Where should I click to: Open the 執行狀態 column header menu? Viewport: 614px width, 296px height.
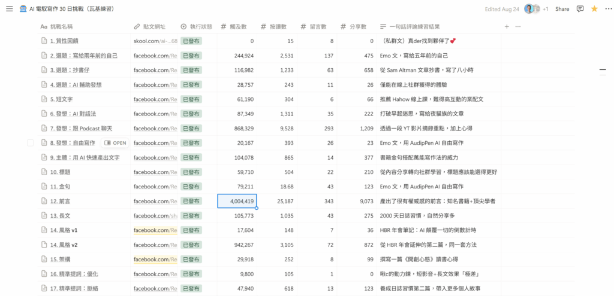(x=197, y=26)
